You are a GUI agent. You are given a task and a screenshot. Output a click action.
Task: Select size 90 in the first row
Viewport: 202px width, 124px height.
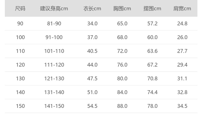click(20, 24)
